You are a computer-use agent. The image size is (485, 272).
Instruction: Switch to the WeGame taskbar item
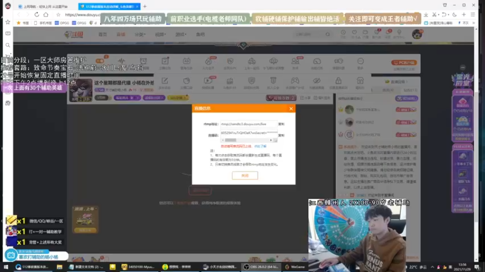coord(295,267)
